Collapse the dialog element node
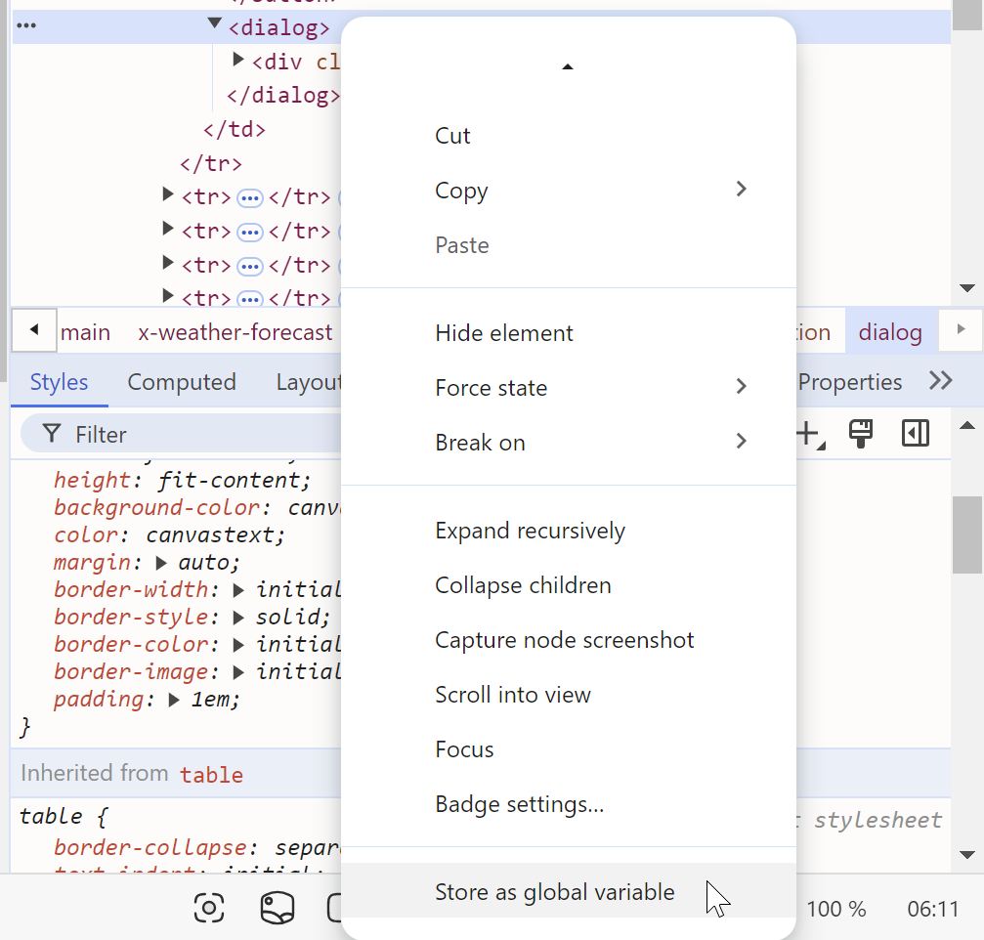984x940 pixels. pyautogui.click(x=214, y=23)
